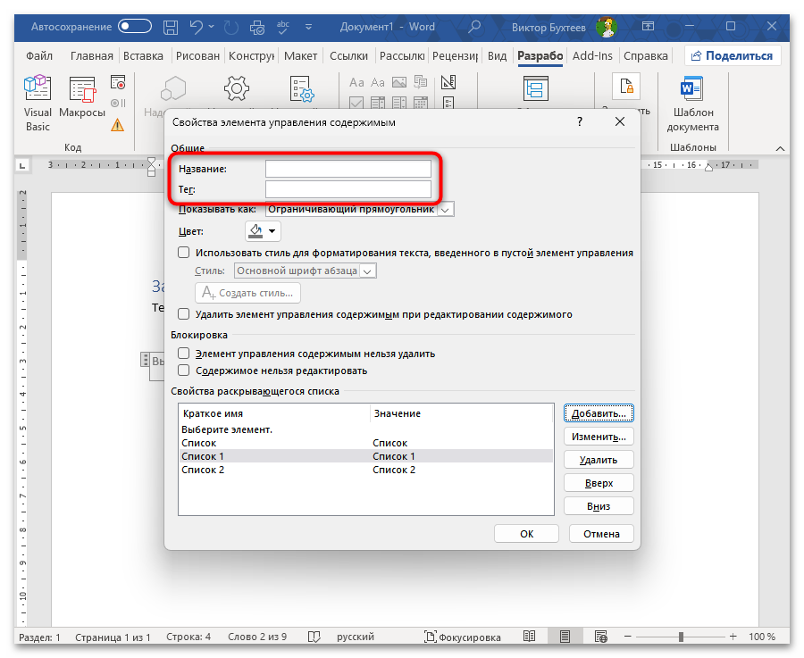This screenshot has height=658, width=804.
Task: Enable 'content control cannot be deleted' checkbox
Action: pyautogui.click(x=184, y=354)
